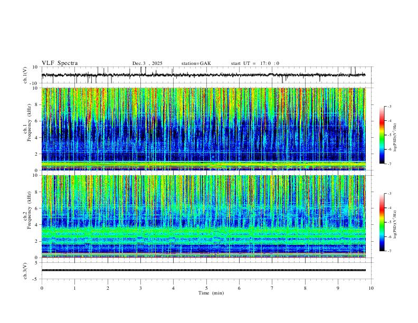
Task: Click the ch.2 color scale bar
Action: (382, 222)
